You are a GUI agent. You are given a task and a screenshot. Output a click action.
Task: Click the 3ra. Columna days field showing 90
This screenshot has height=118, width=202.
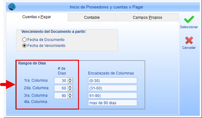pos(61,95)
